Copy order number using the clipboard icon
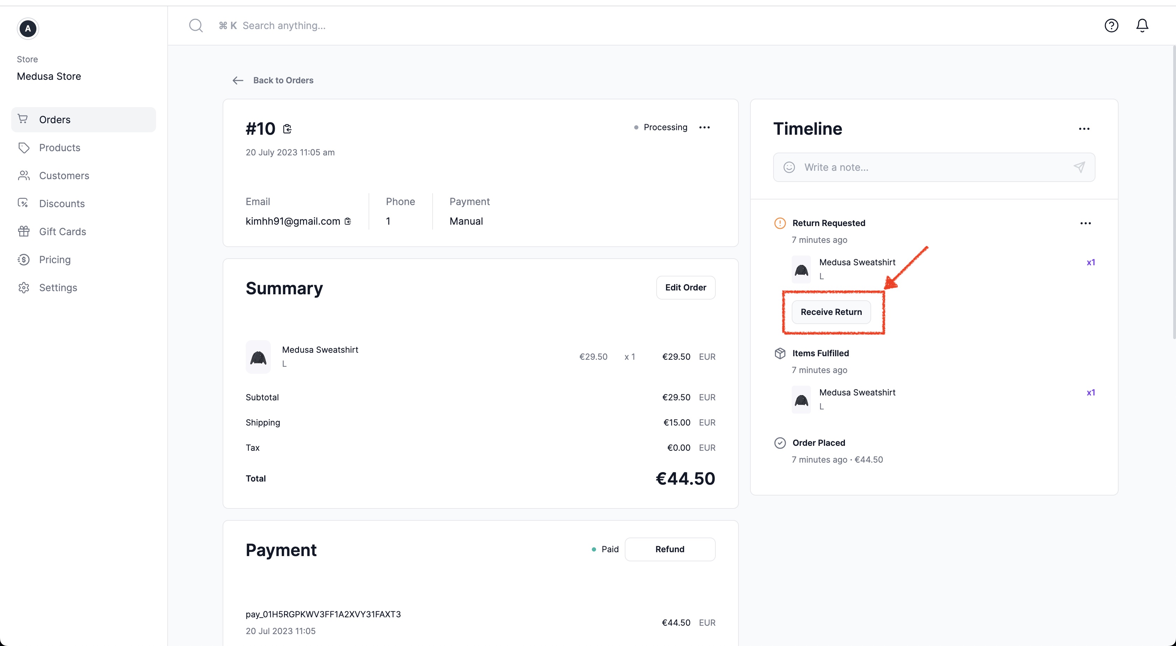Screen dimensions: 1176x646 pyautogui.click(x=287, y=128)
